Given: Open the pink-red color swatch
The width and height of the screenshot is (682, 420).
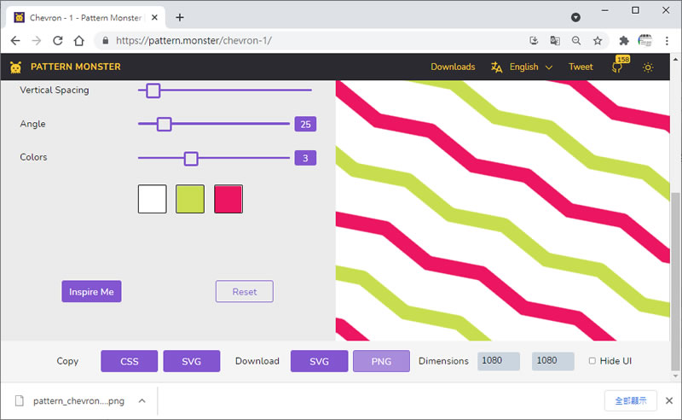Looking at the screenshot, I should pyautogui.click(x=228, y=199).
